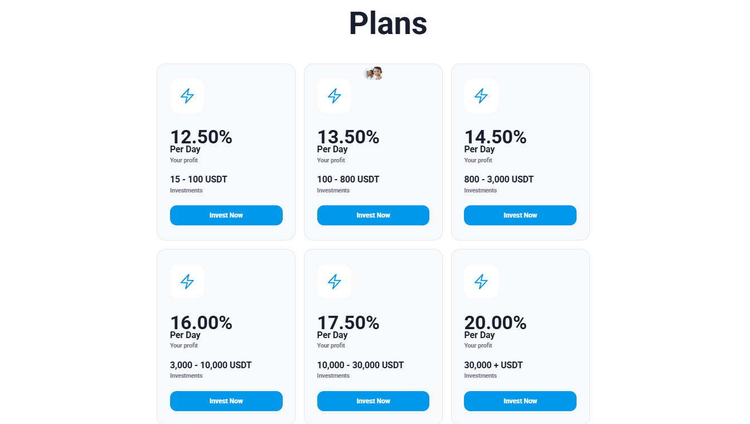Invest in the 3,000 - 10,000 USDT plan
Image resolution: width=750 pixels, height=424 pixels.
pos(226,401)
